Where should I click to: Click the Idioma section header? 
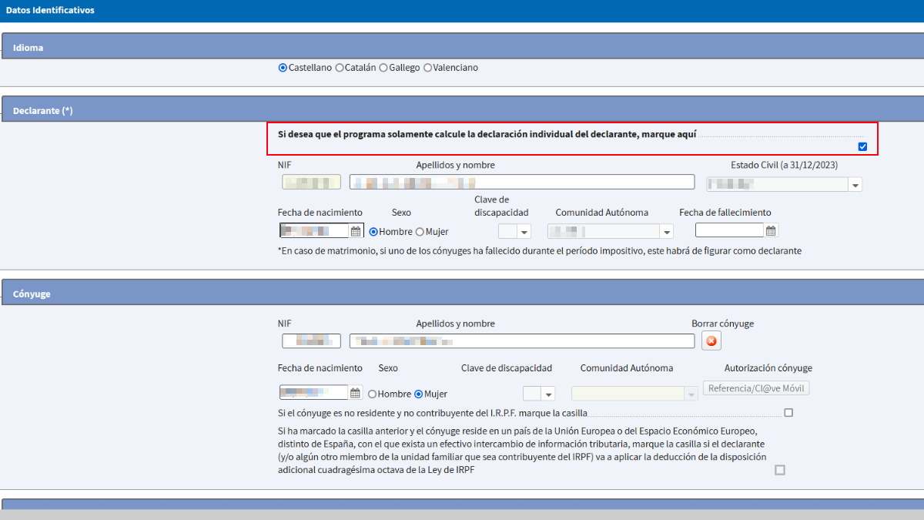pos(462,47)
